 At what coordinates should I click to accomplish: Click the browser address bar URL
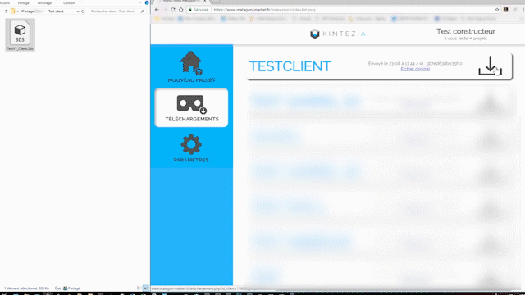[264, 10]
